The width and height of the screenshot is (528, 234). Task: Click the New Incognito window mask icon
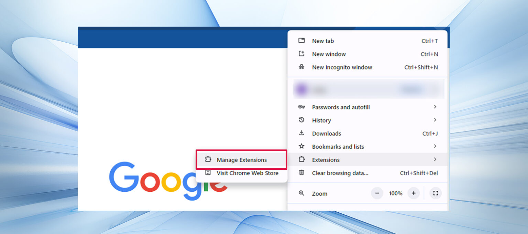[x=302, y=67]
